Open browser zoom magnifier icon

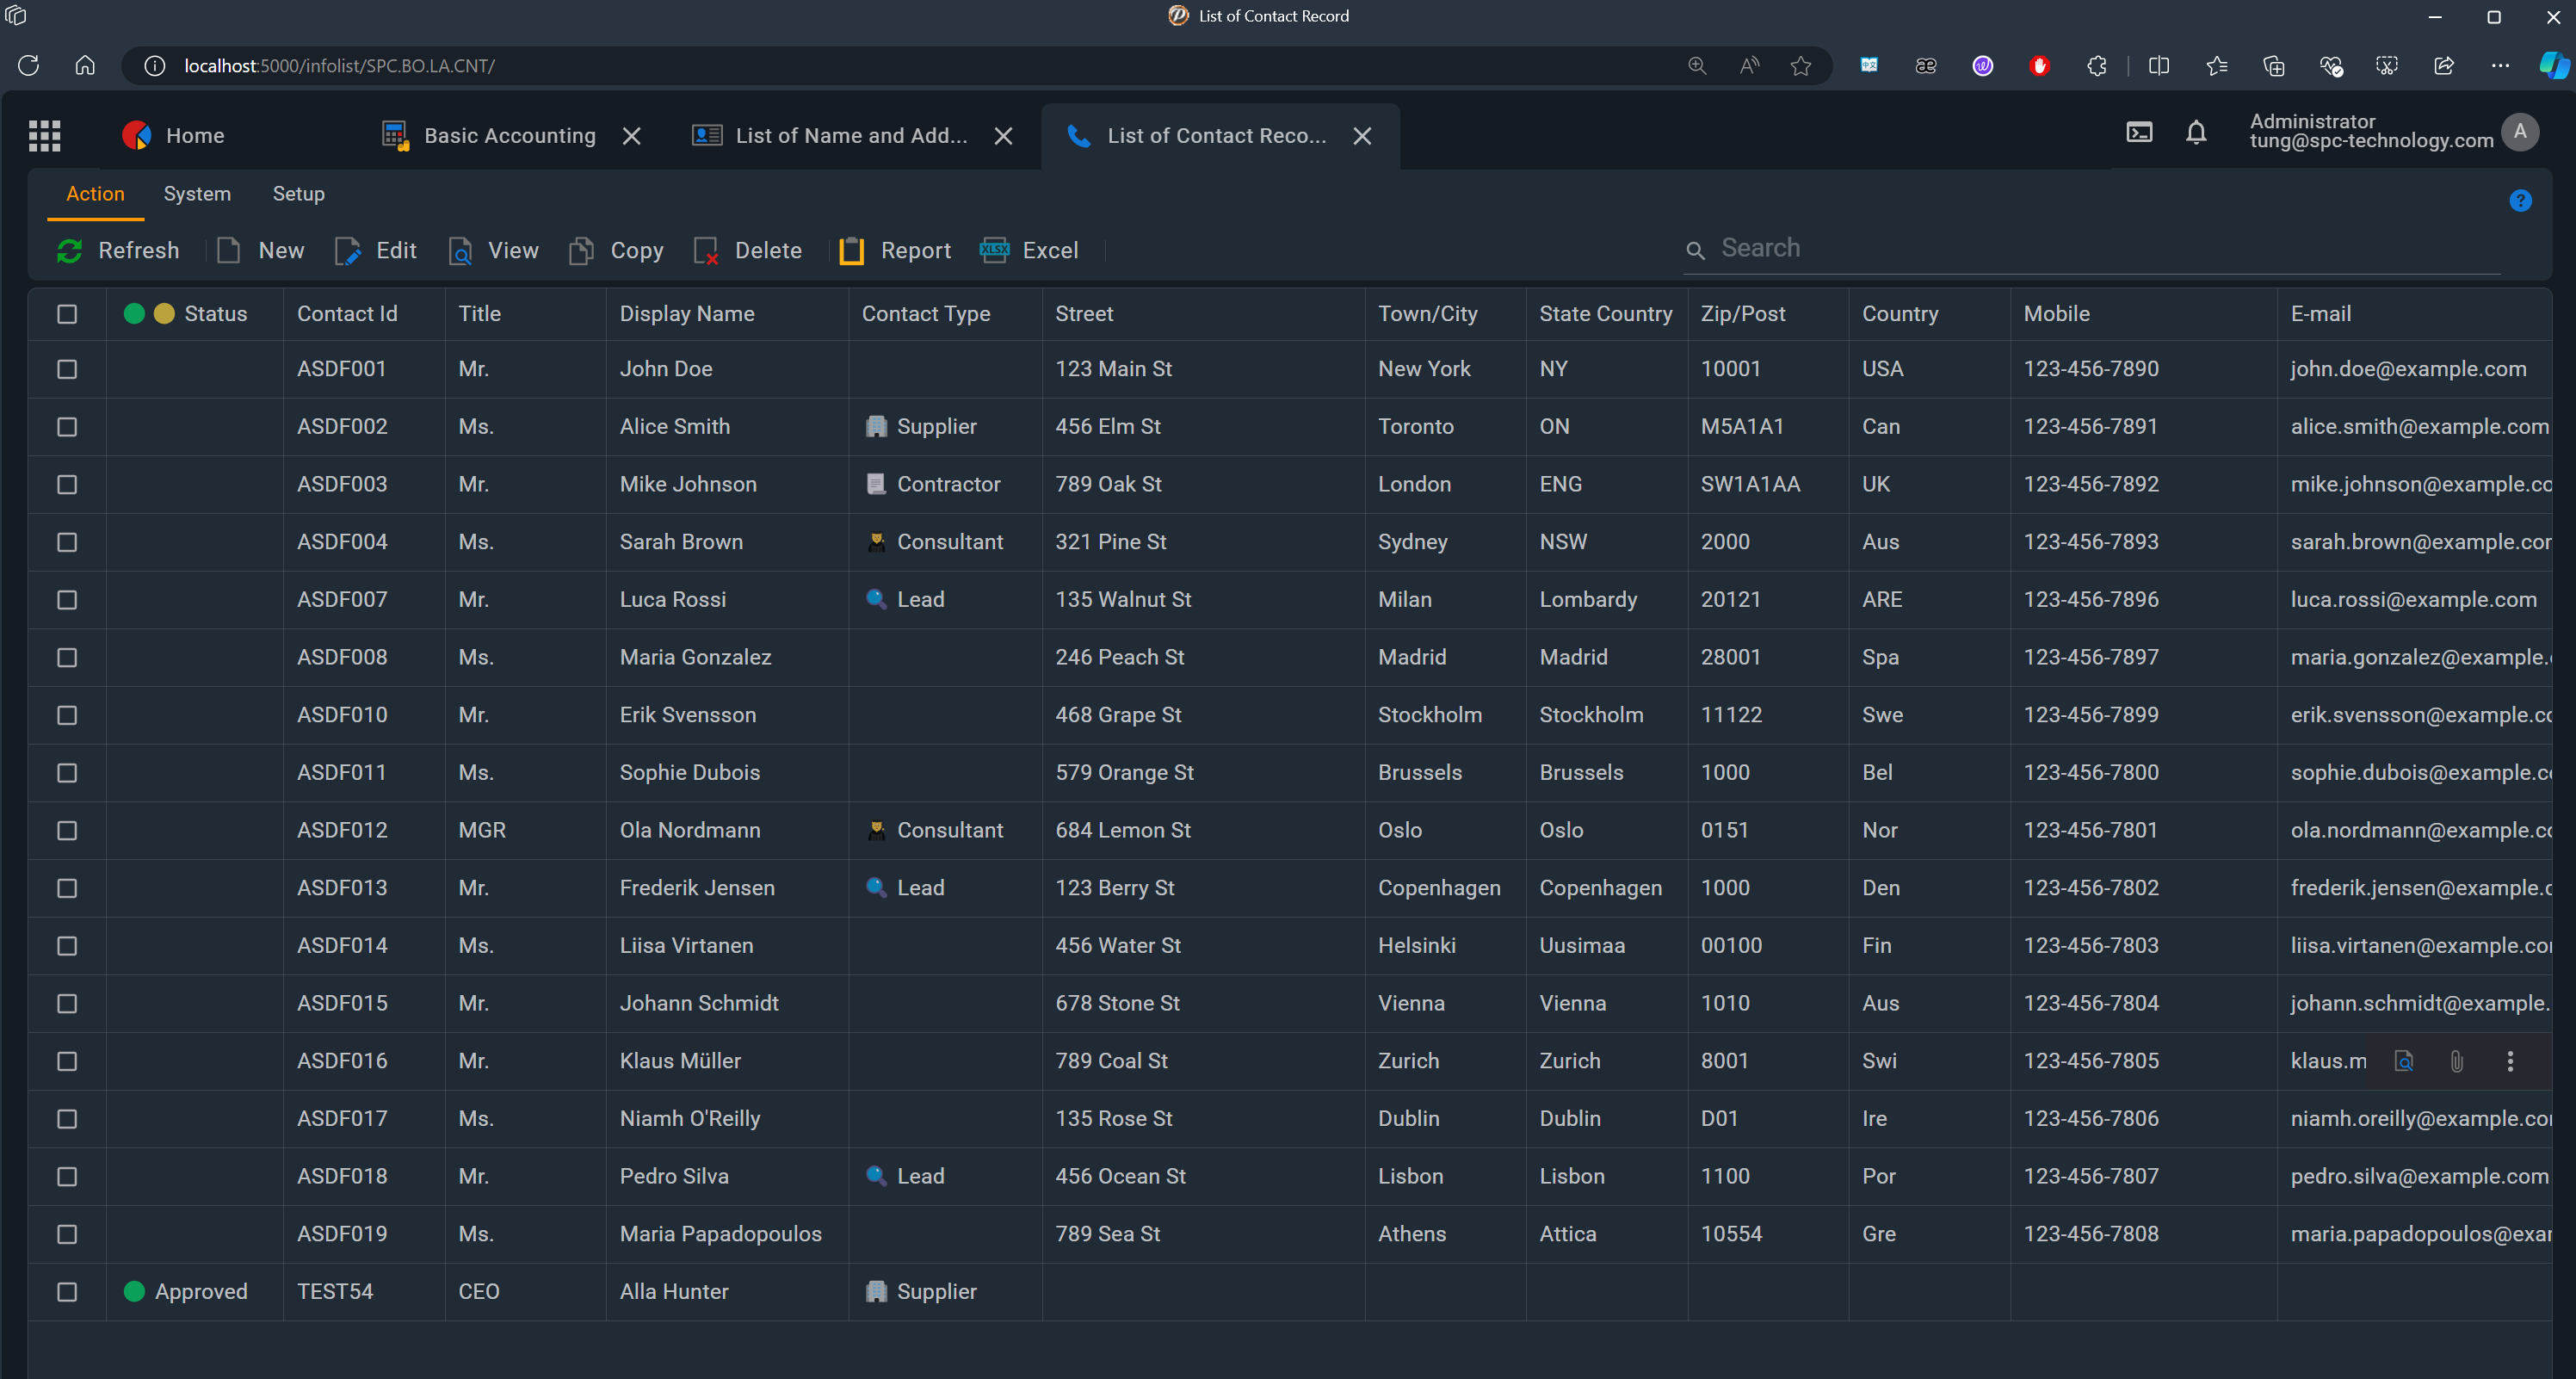pos(1697,66)
